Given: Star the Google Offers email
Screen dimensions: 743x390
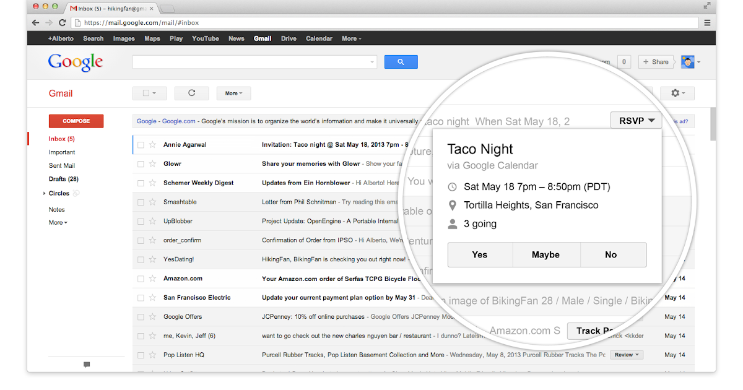Looking at the screenshot, I should tap(152, 317).
